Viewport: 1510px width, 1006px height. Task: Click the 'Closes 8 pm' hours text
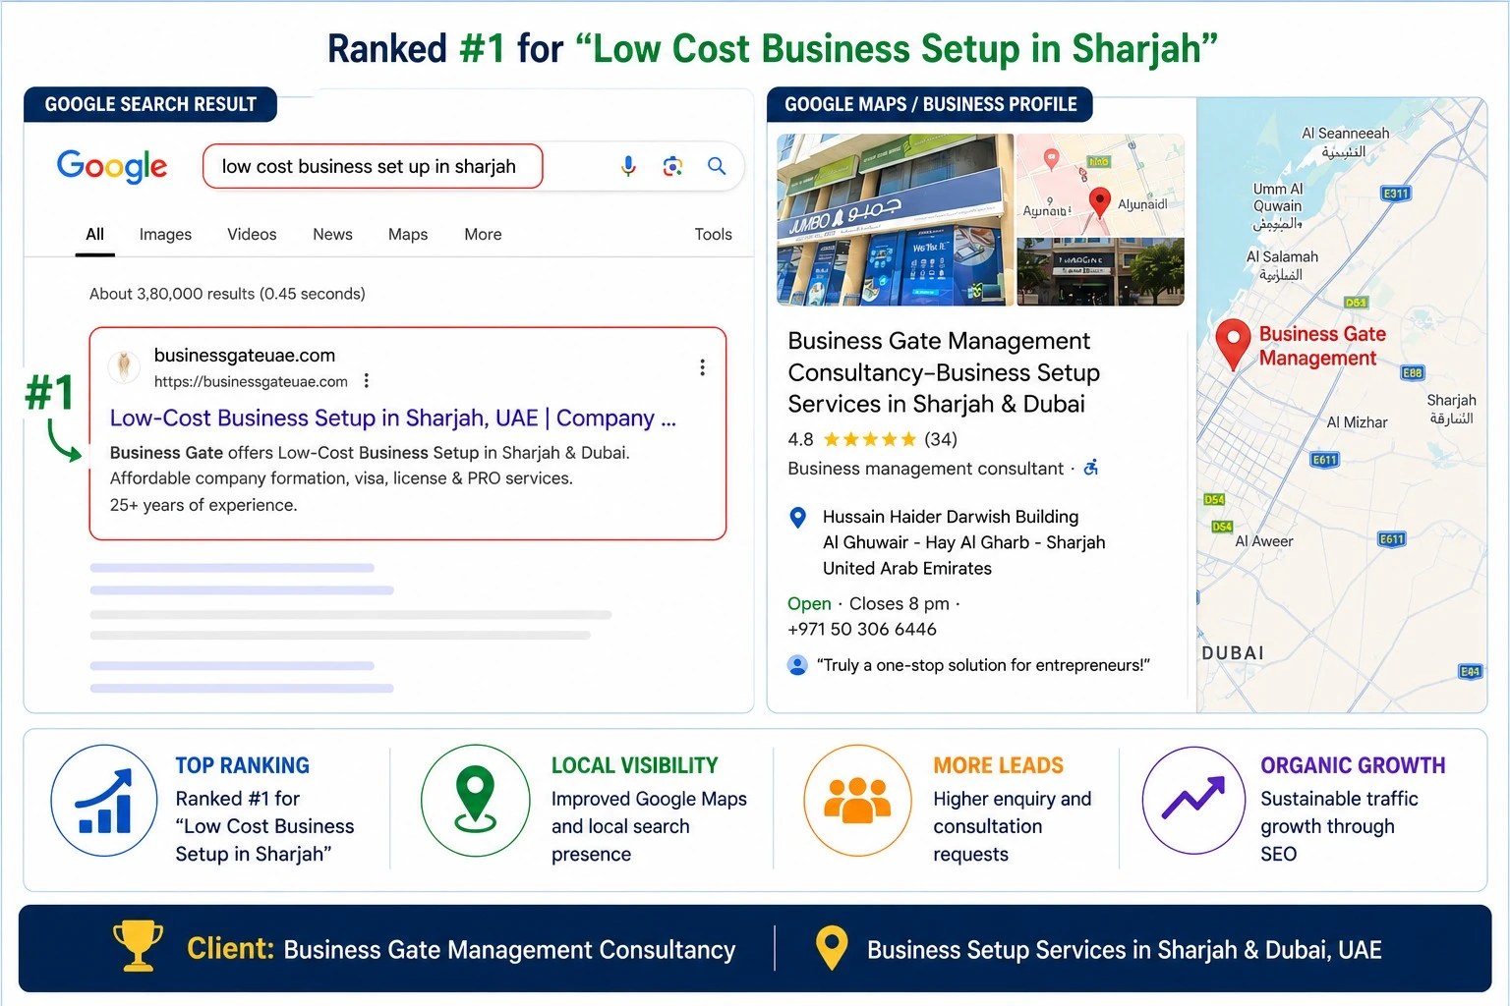900,604
